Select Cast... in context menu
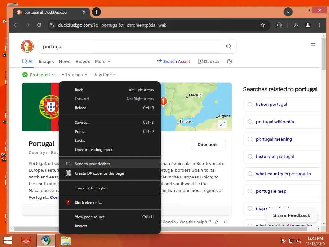This screenshot has width=329, height=247. 110,141
